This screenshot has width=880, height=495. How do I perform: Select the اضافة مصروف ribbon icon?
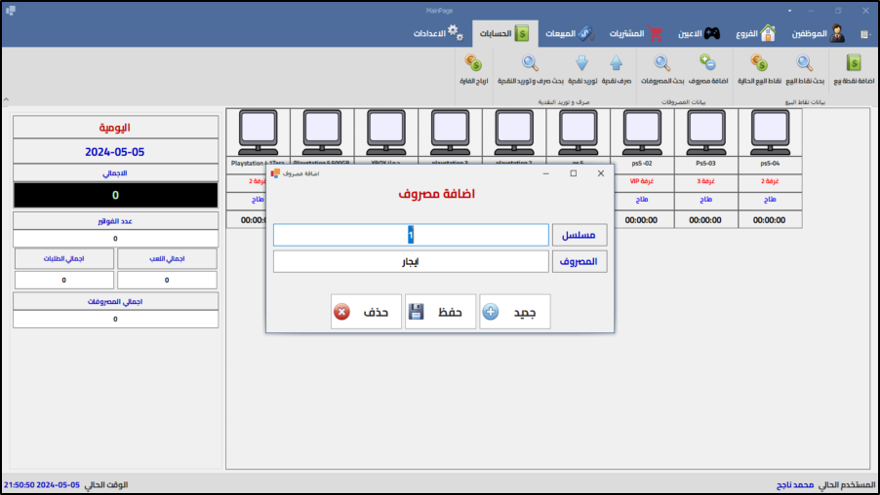pos(707,64)
